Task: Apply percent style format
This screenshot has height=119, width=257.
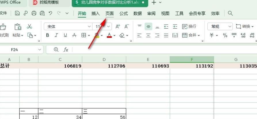Action: (225, 35)
